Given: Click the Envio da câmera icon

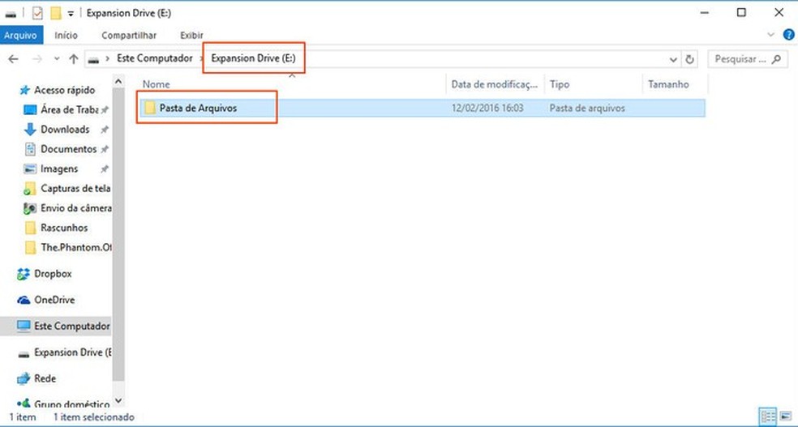Looking at the screenshot, I should tap(30, 208).
